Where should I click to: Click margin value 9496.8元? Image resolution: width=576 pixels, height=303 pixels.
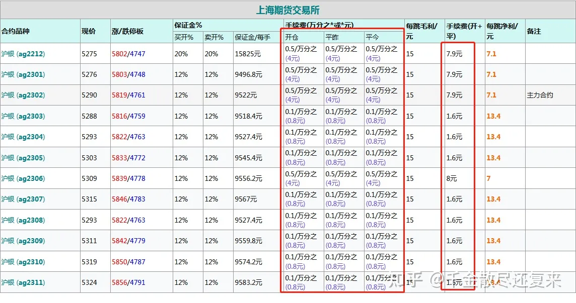[248, 74]
